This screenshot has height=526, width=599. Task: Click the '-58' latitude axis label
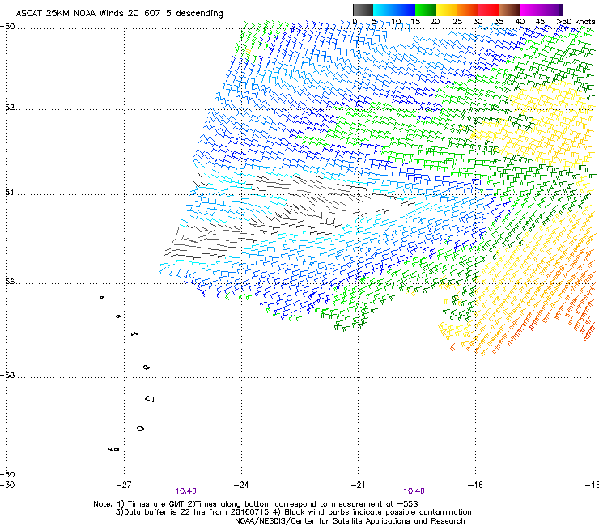(7, 375)
